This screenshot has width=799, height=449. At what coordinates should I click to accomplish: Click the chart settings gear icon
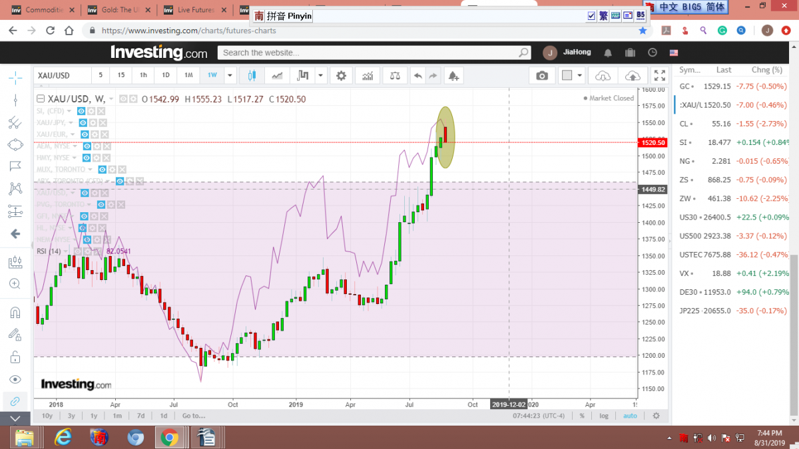point(342,76)
